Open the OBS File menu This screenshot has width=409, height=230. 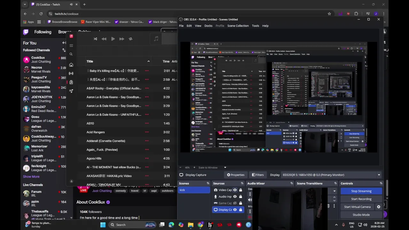[x=181, y=26]
